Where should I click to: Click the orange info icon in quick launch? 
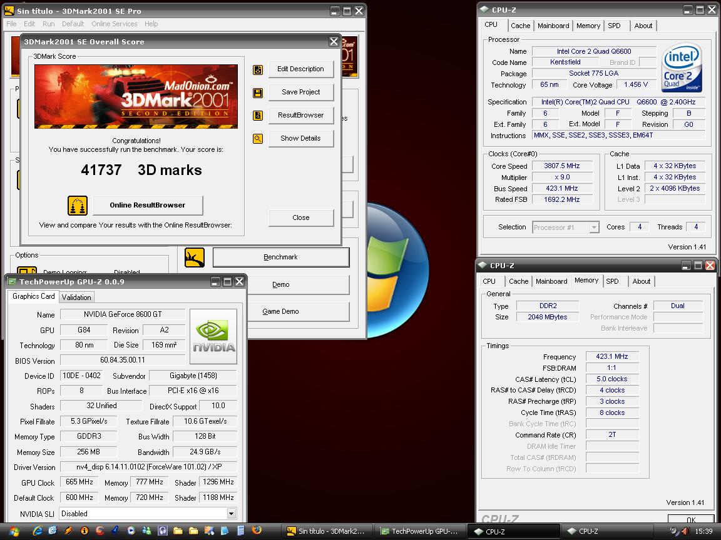84,531
